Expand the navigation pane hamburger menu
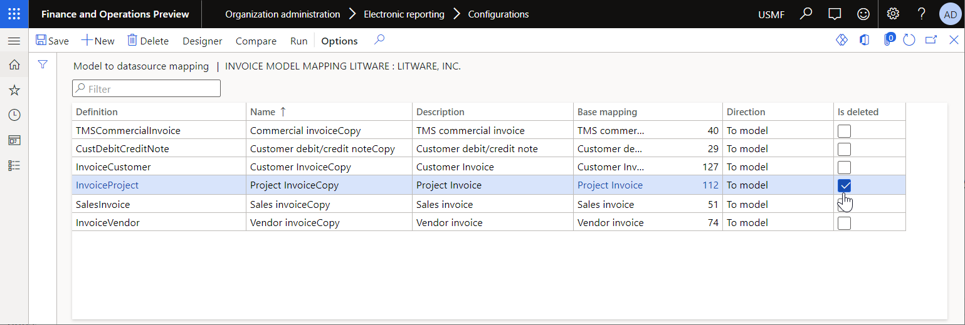 point(14,41)
